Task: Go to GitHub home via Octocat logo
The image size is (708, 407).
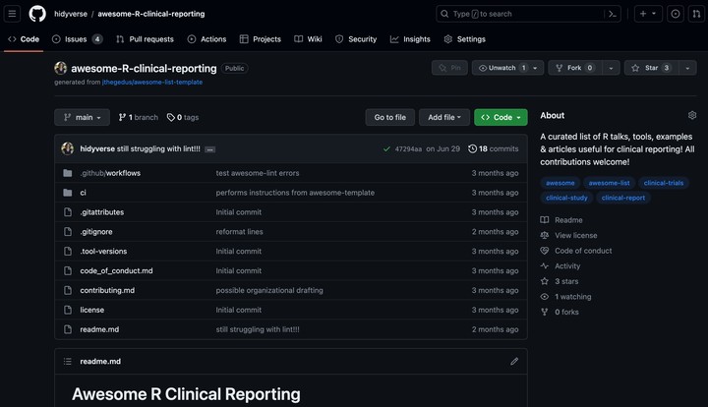Action: click(x=37, y=14)
